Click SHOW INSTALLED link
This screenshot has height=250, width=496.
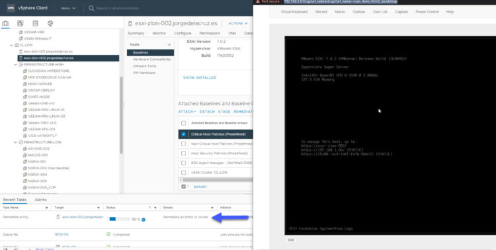tap(200, 77)
